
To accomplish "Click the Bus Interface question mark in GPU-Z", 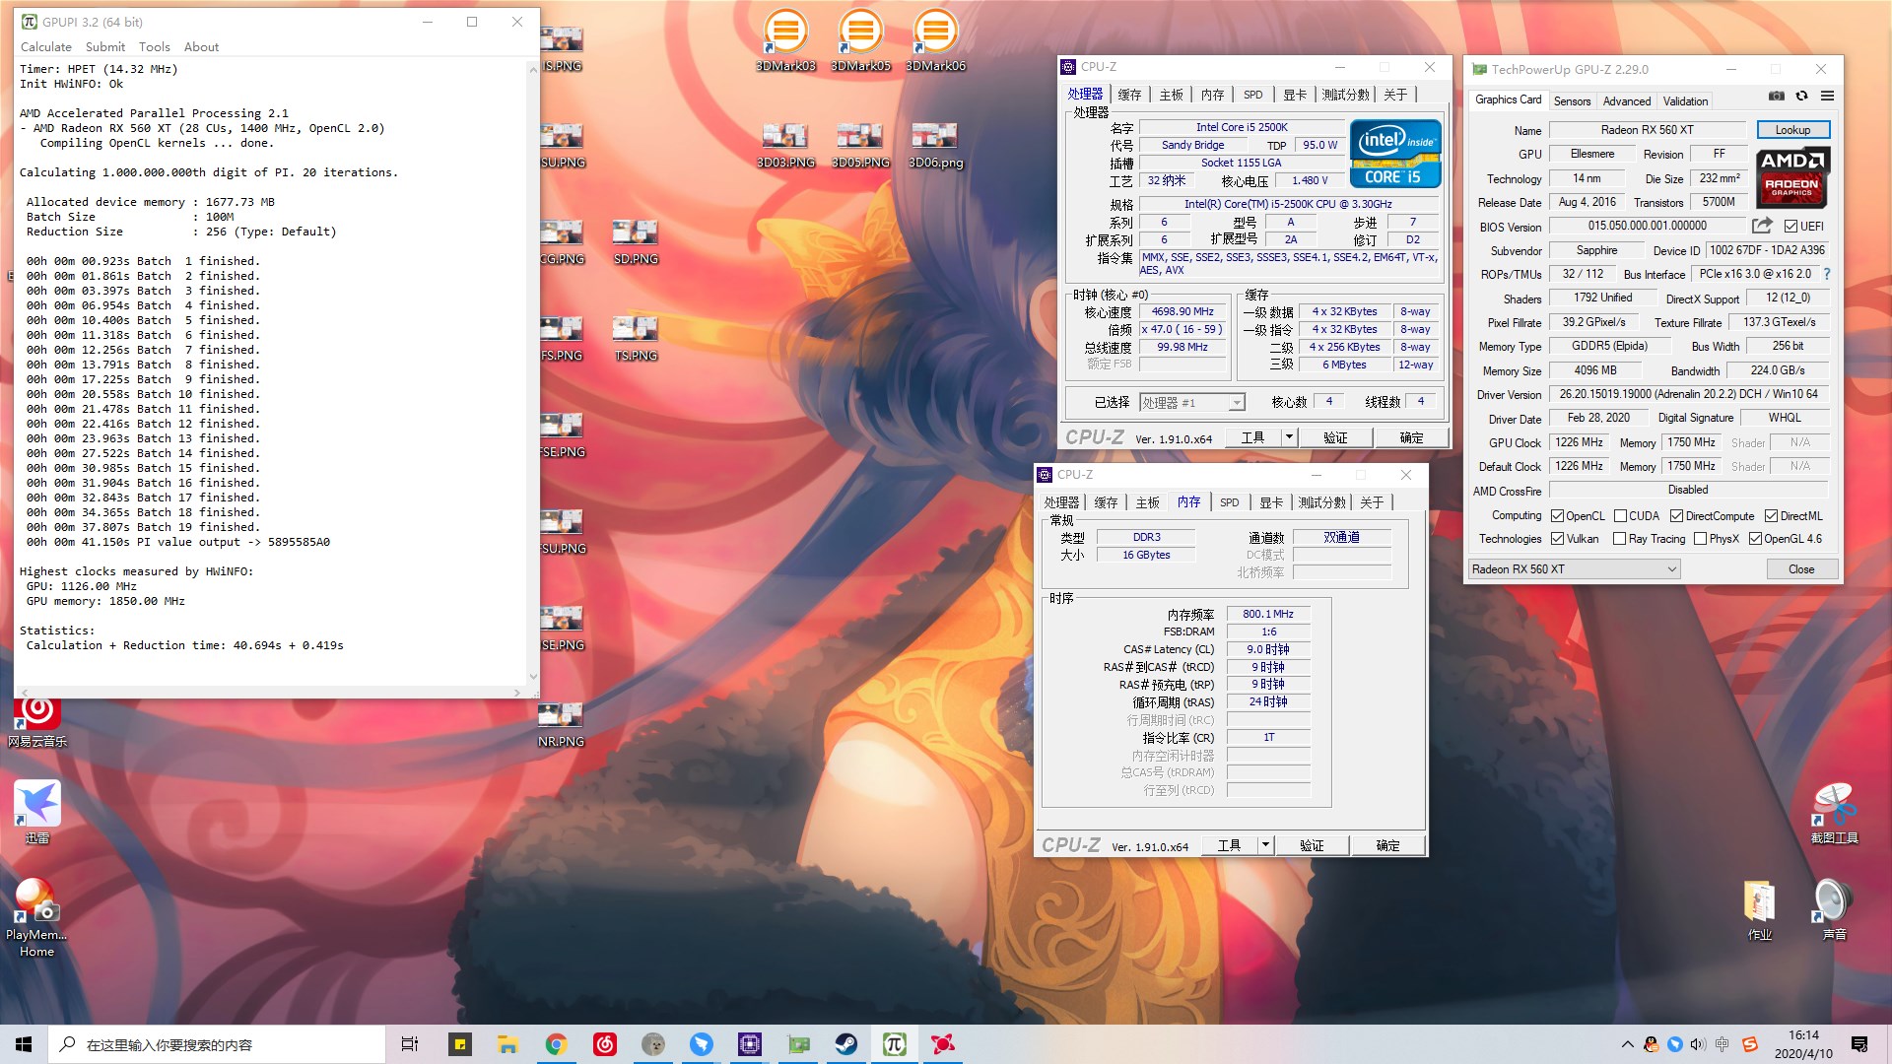I will (1826, 274).
